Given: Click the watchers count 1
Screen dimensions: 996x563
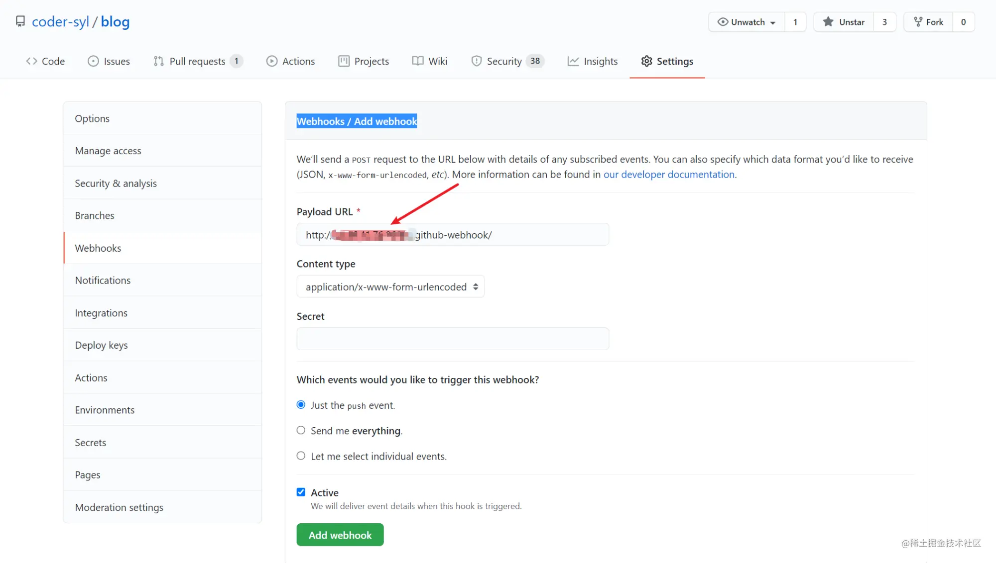Looking at the screenshot, I should (795, 22).
